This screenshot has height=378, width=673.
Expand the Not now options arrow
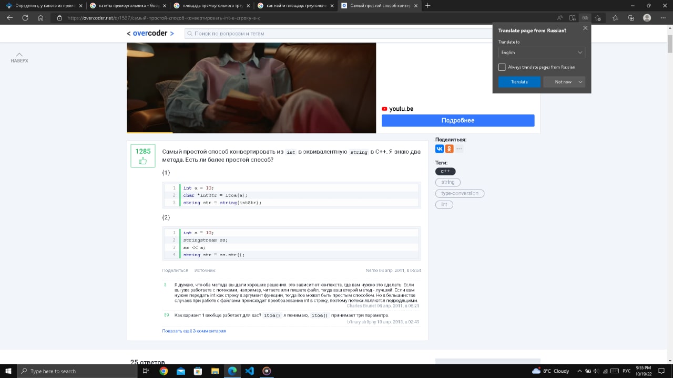tap(580, 82)
